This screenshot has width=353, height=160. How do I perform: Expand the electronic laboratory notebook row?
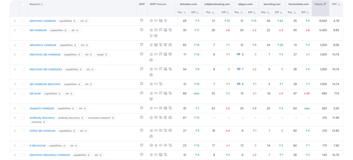coord(15,155)
